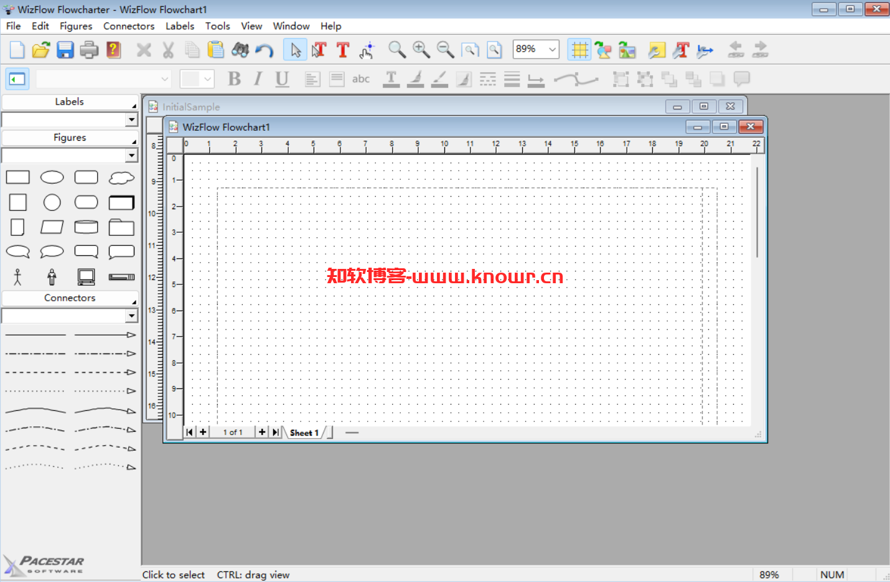The width and height of the screenshot is (890, 582).
Task: Toggle underline formatting
Action: pos(282,79)
